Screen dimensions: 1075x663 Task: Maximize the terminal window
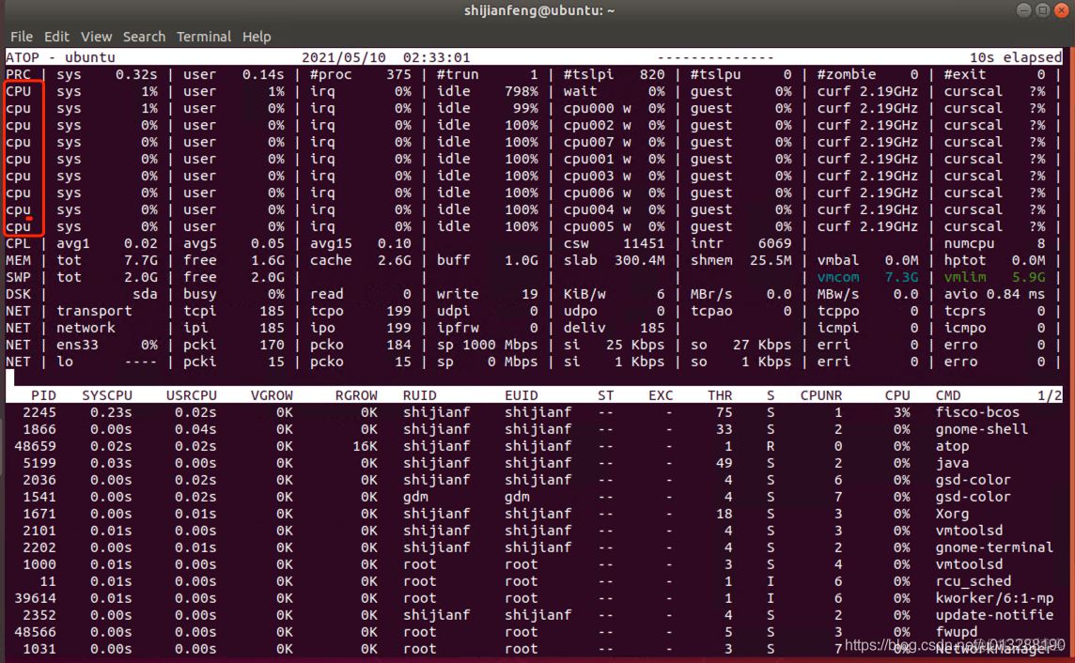1042,9
